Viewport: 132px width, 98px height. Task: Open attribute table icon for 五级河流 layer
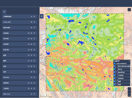tap(29, 83)
